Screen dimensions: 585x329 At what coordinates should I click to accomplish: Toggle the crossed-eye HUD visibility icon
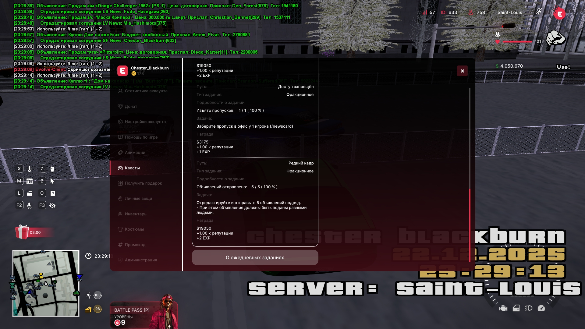click(52, 206)
